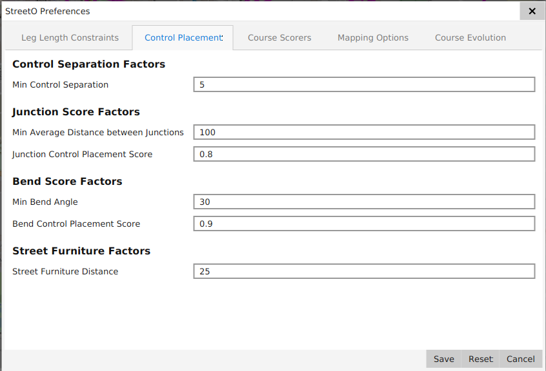Viewport: 546px width, 371px height.
Task: Click the Min Control Separation input field
Action: [364, 85]
